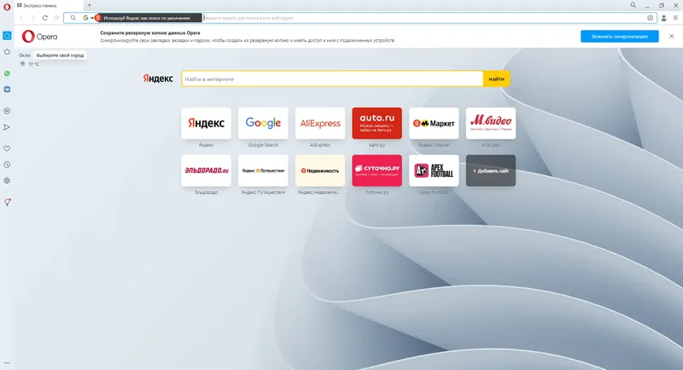Open Settings gear in the sidebar

tap(7, 180)
